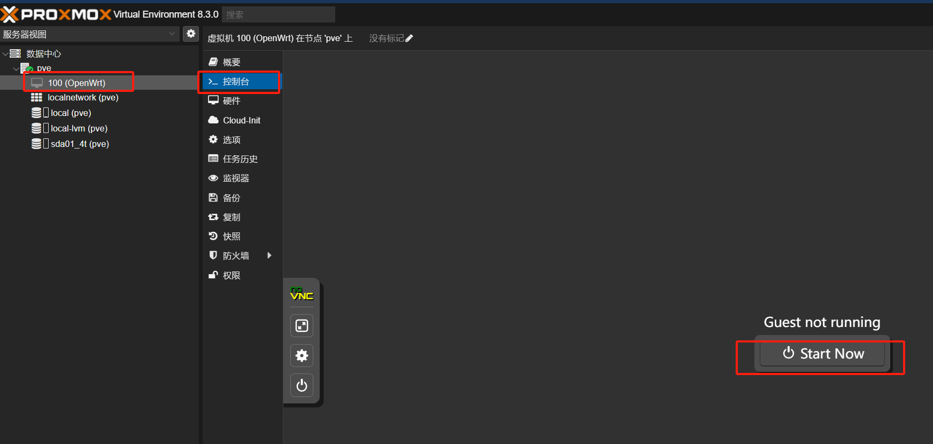
Task: Select sda01_4t (pve) storage in tree
Action: pos(80,144)
